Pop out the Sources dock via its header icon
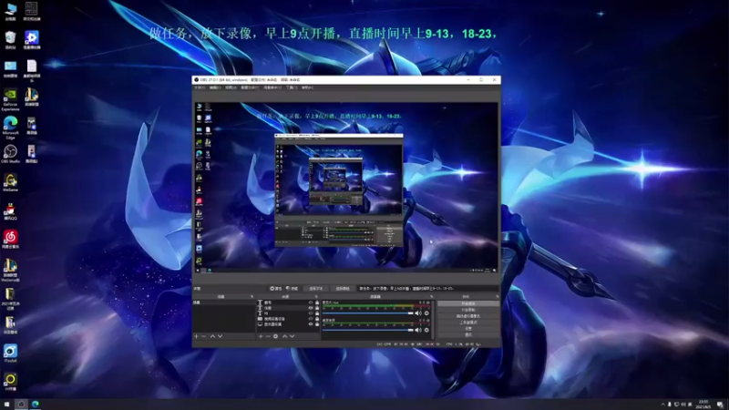Viewport: 729px width, 410px height. (316, 297)
